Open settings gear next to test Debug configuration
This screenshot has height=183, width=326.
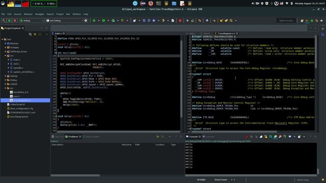point(86,20)
